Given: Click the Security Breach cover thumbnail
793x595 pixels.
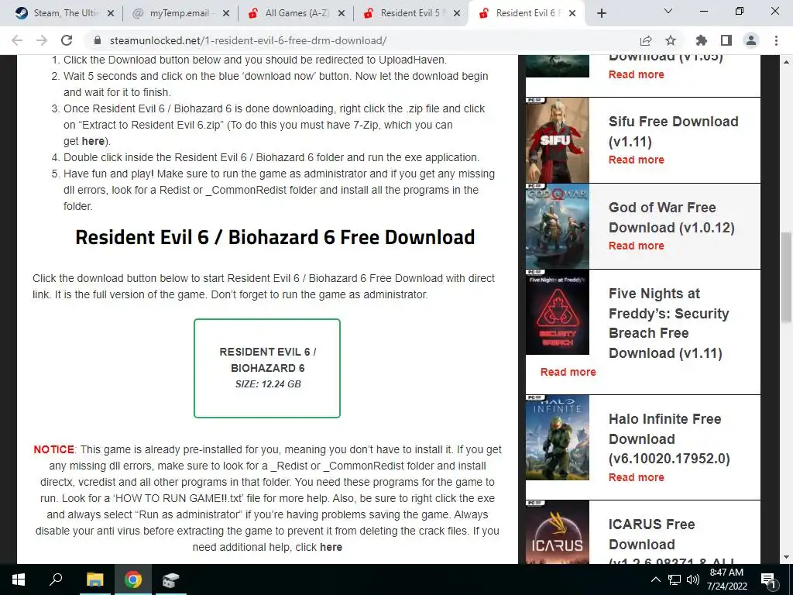Looking at the screenshot, I should (x=558, y=312).
